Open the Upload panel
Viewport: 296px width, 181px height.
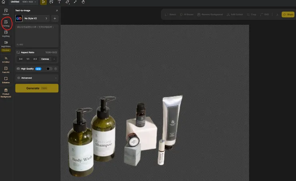click(x=6, y=12)
